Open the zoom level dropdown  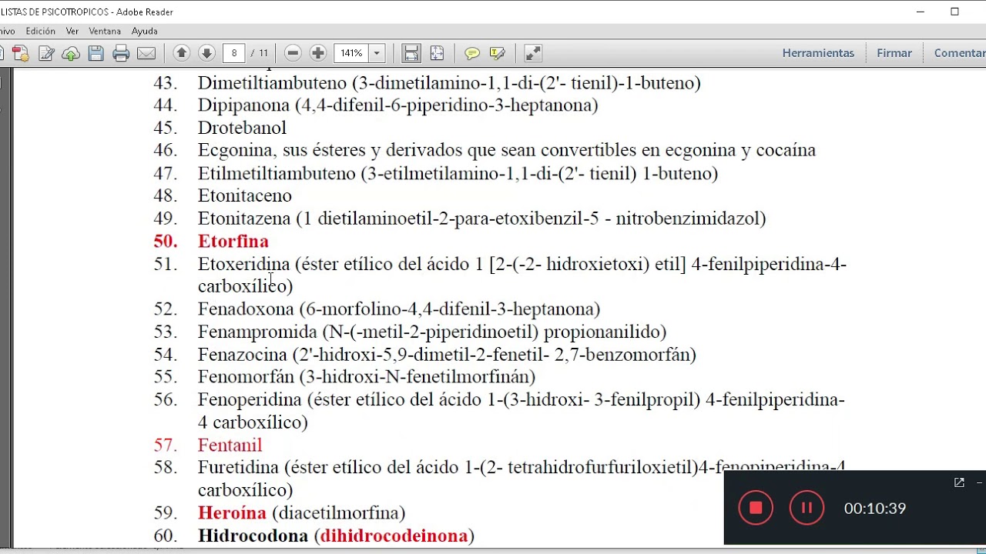click(x=376, y=52)
